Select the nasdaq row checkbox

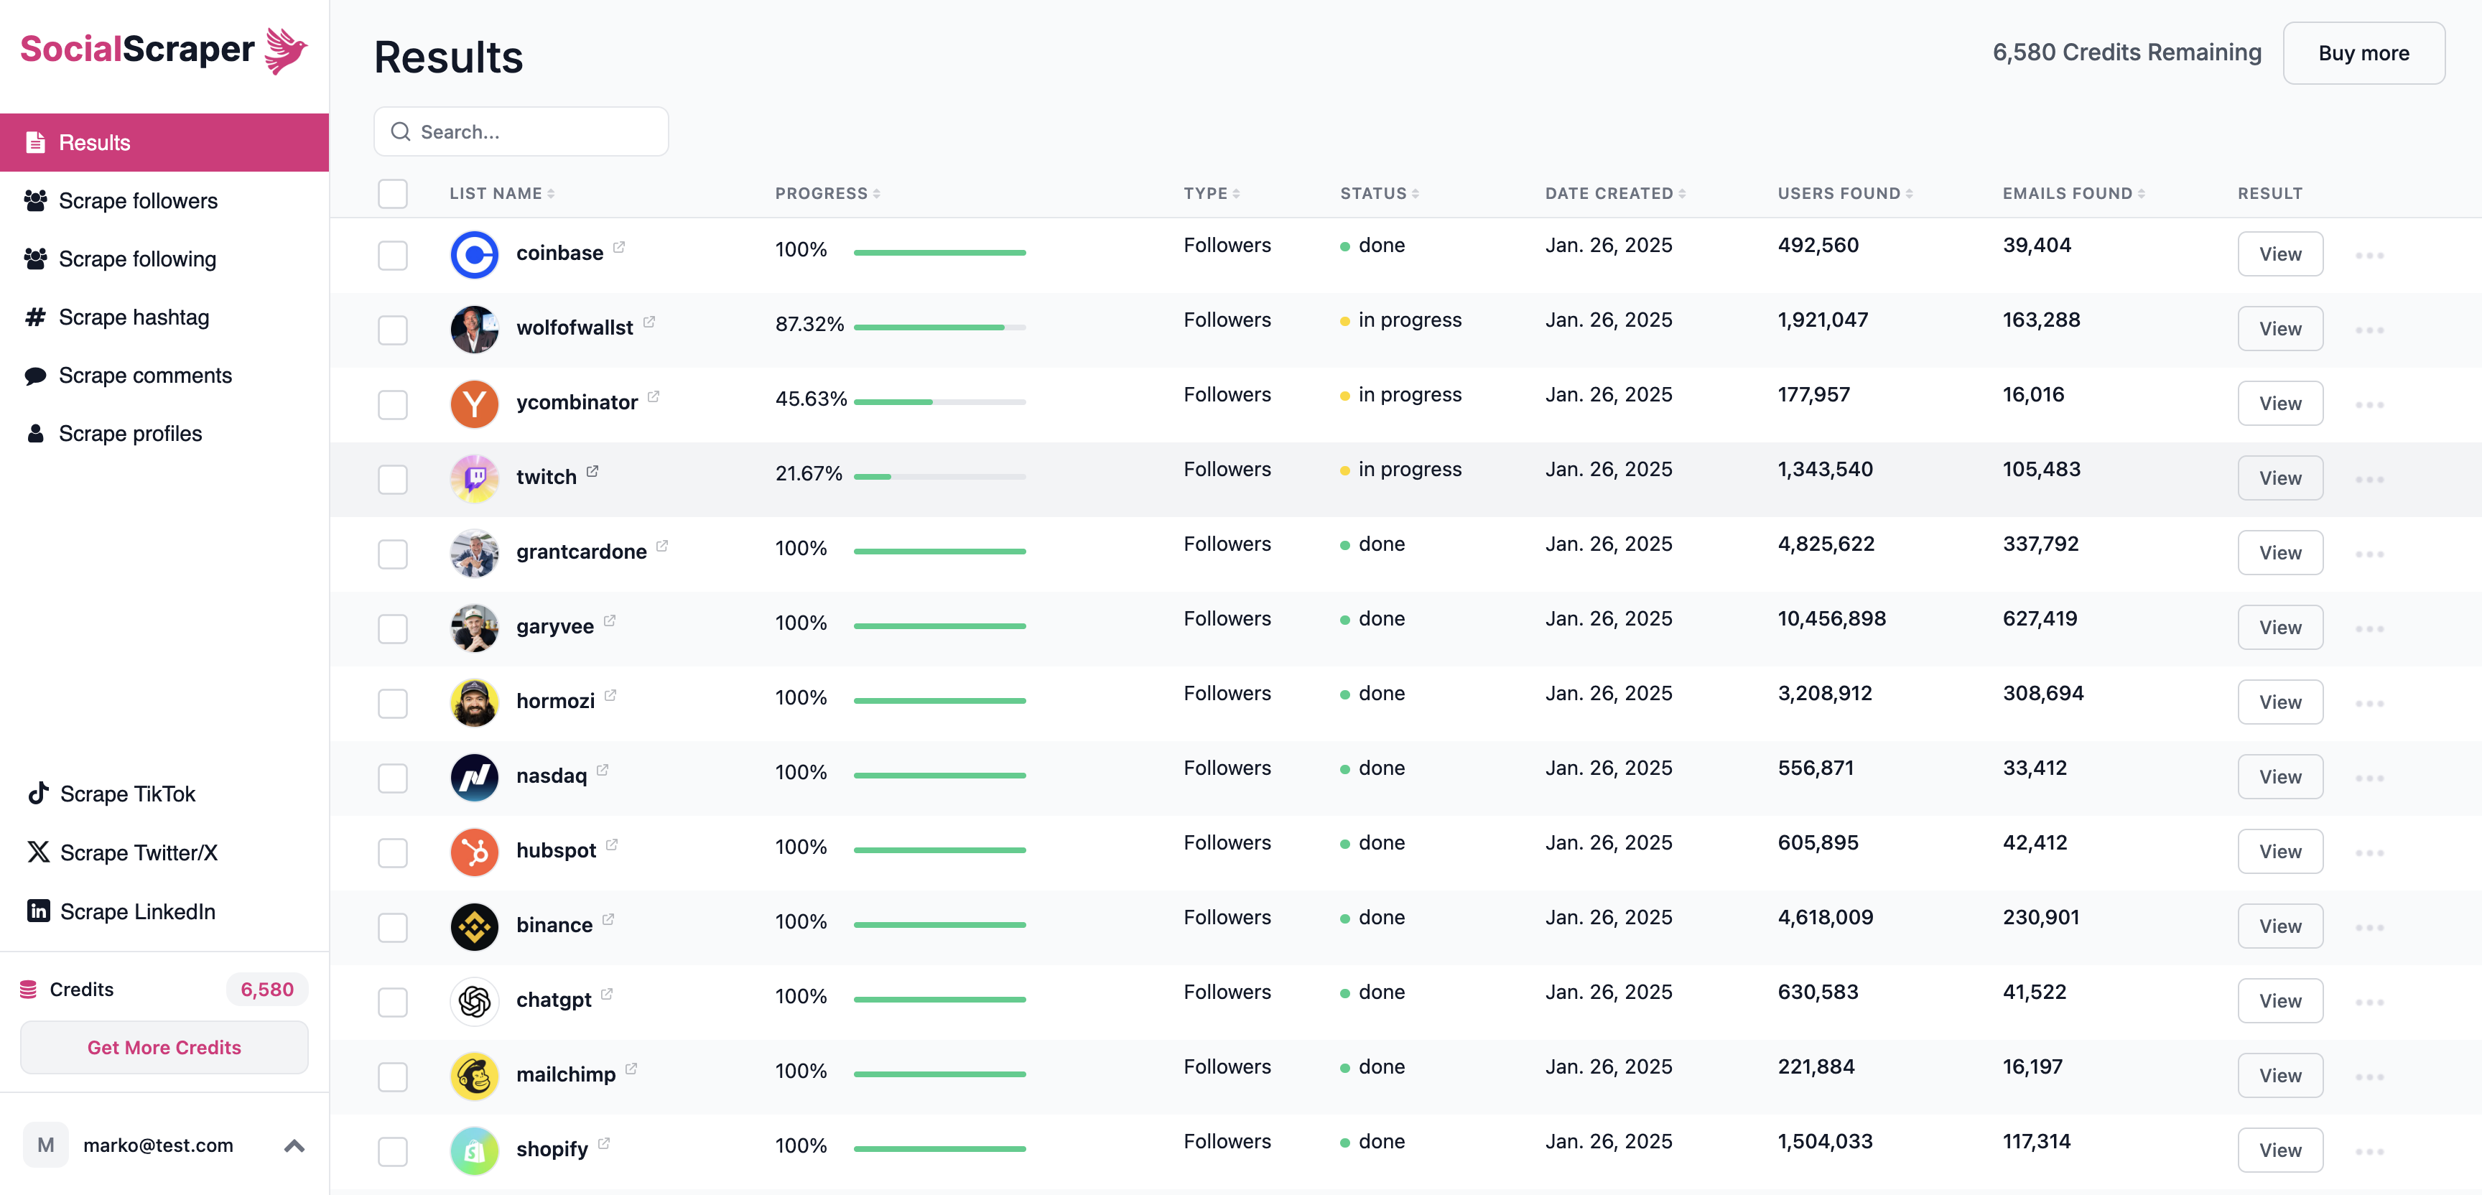[x=392, y=778]
